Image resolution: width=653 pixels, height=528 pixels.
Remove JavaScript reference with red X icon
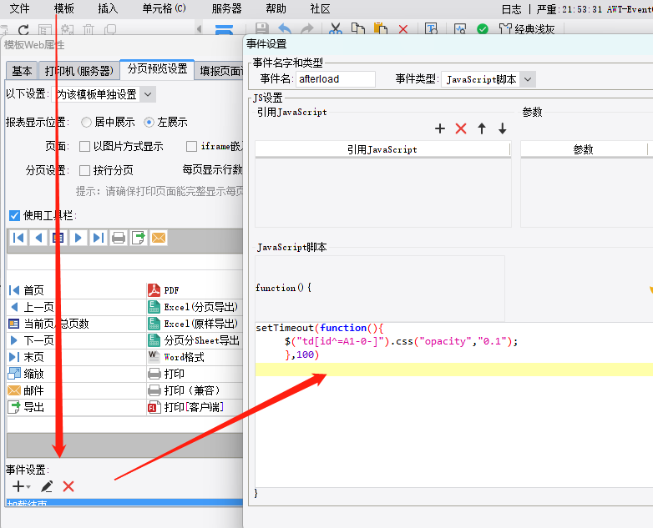[x=461, y=128]
